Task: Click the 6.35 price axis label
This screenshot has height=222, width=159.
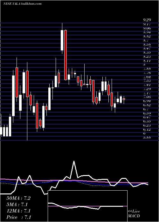Action: [147, 121]
